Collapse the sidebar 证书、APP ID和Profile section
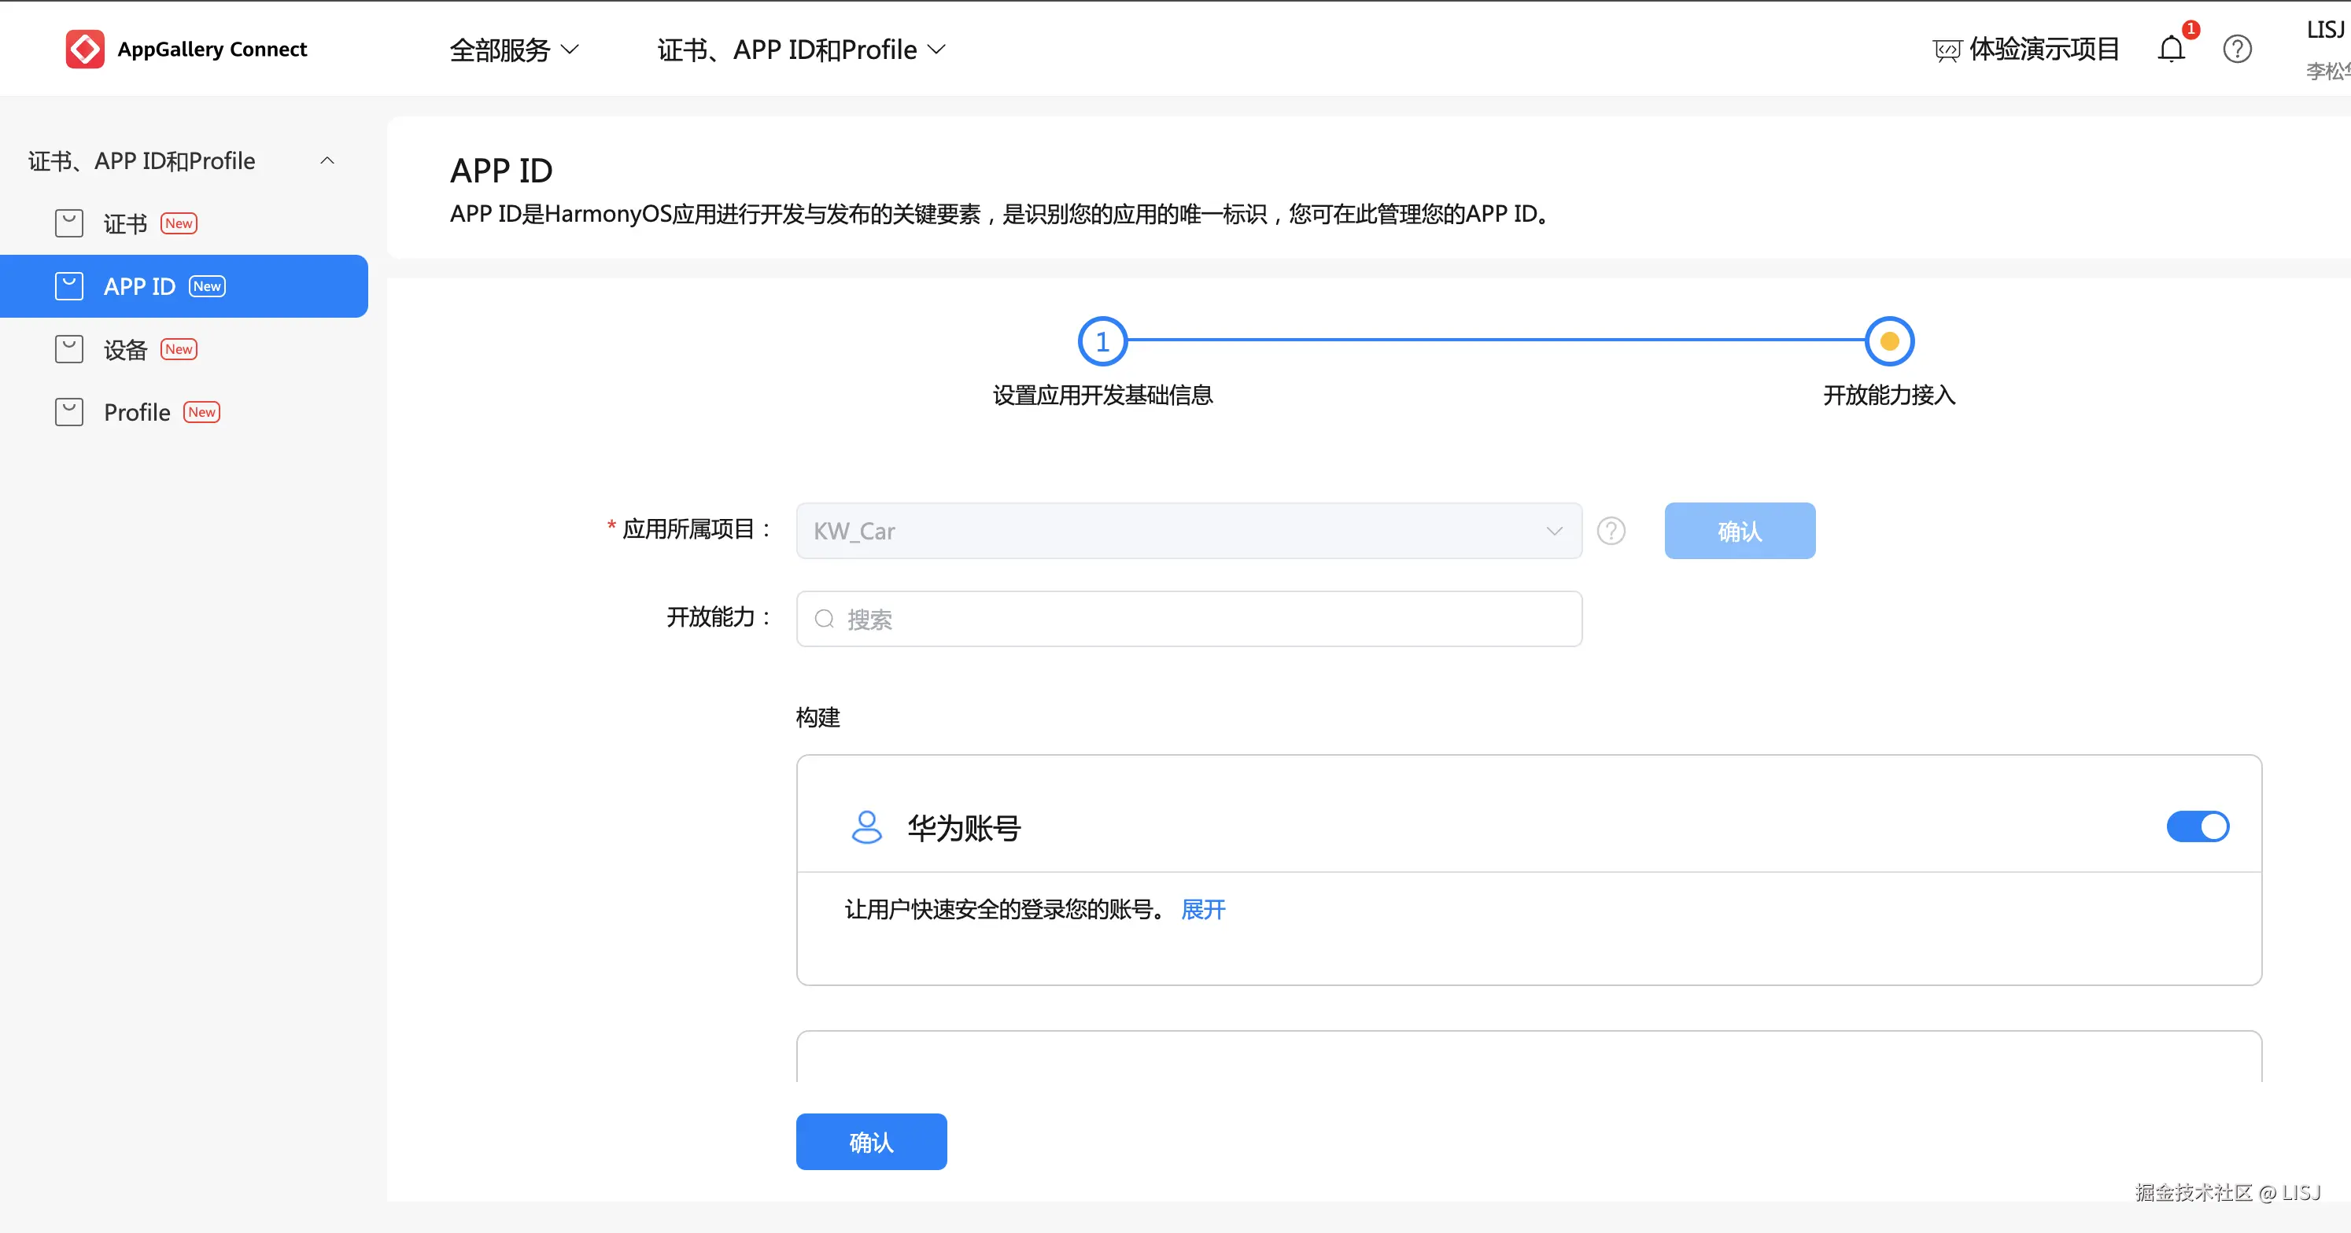Viewport: 2351px width, 1233px height. coord(327,160)
